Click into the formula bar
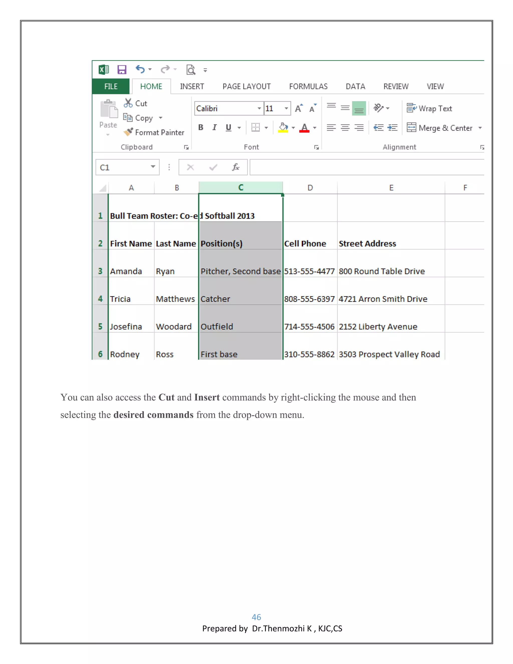The height and width of the screenshot is (664, 513). coord(367,167)
